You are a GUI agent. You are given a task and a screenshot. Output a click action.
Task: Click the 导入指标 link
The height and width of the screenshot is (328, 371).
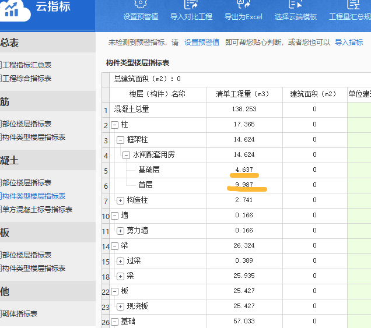point(349,43)
